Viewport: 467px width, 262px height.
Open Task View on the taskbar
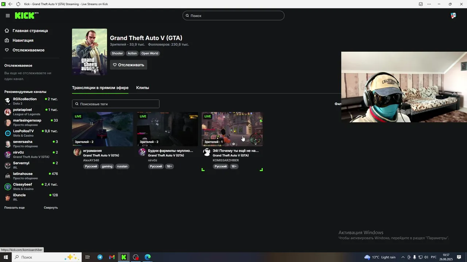(x=88, y=257)
